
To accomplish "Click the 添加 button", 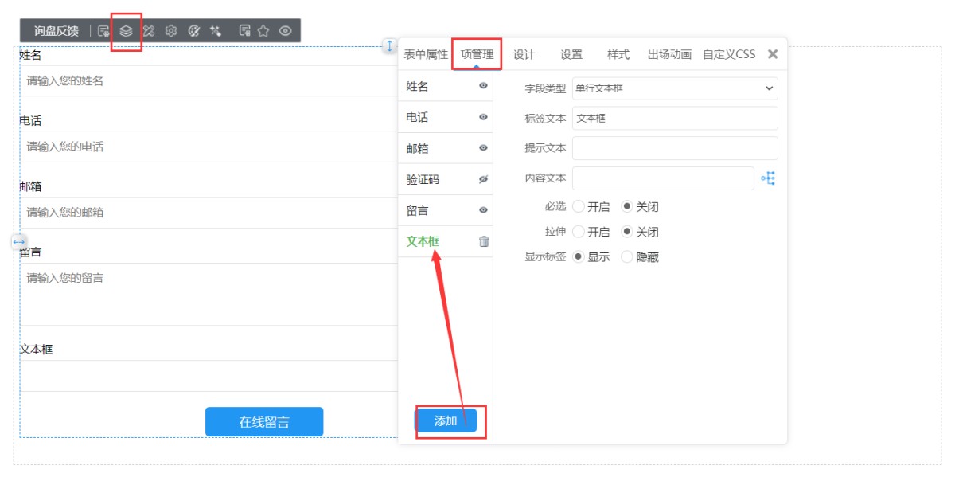I will (x=446, y=421).
